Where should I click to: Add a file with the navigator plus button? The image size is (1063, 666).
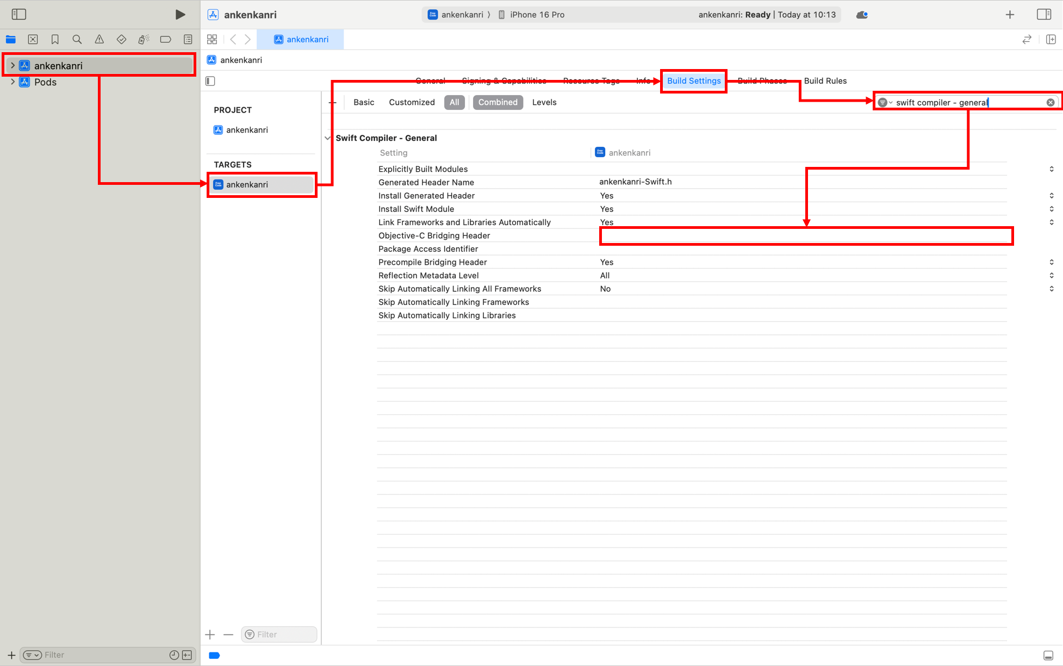(11, 655)
